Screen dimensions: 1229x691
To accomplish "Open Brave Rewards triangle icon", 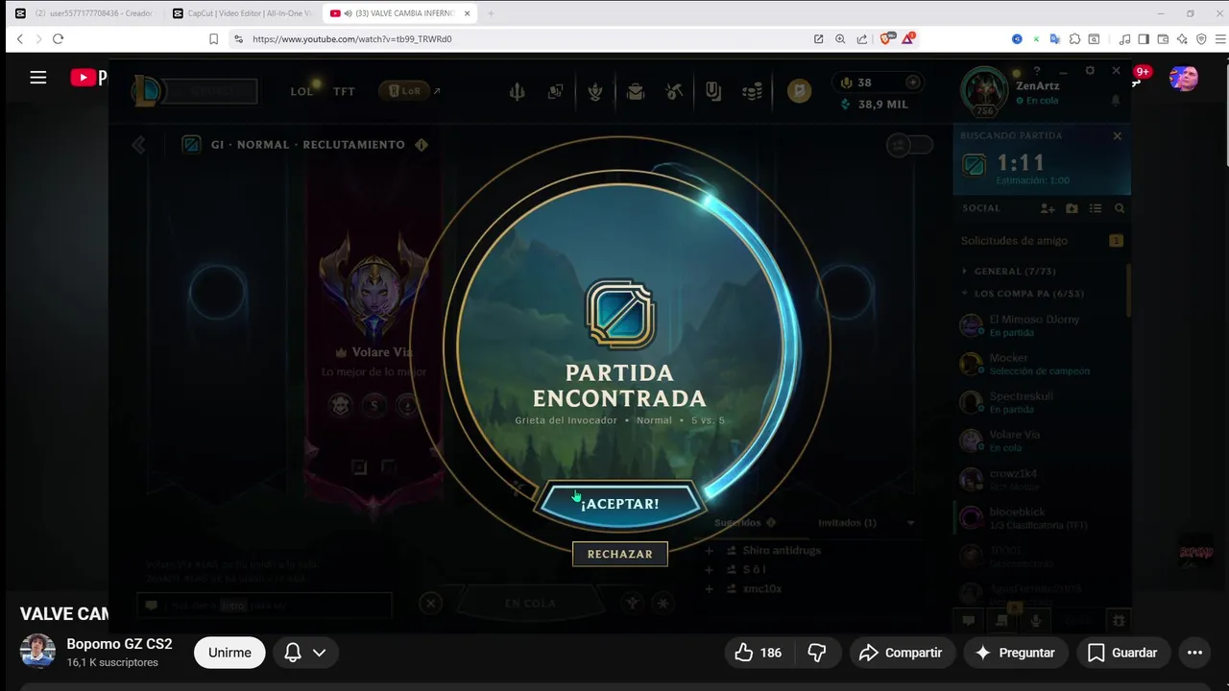I will click(907, 38).
